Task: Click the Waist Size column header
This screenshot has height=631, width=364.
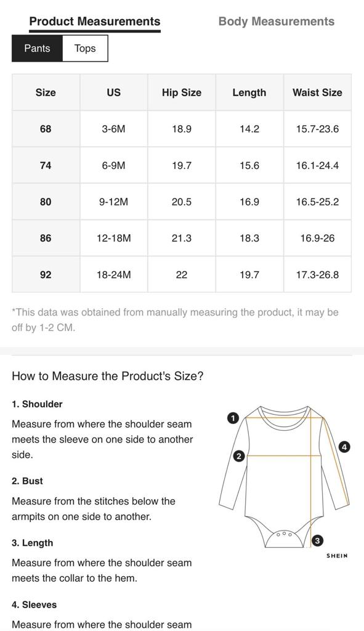Action: [317, 92]
